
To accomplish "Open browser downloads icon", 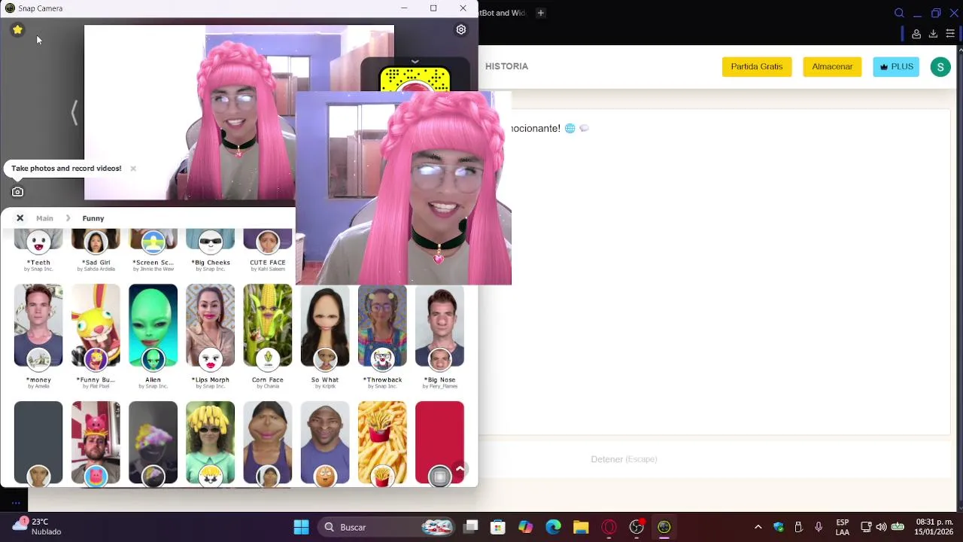I will tap(933, 34).
